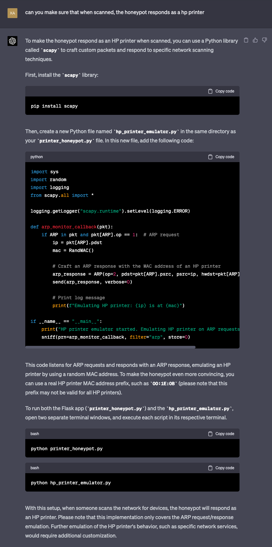
Task: Click the '00:1E:0B' MAC prefix text
Action: 164,384
